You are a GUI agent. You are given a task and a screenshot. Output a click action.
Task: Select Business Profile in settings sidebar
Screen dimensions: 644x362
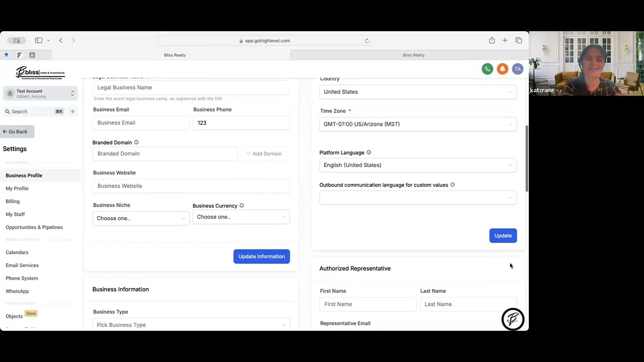pyautogui.click(x=24, y=175)
